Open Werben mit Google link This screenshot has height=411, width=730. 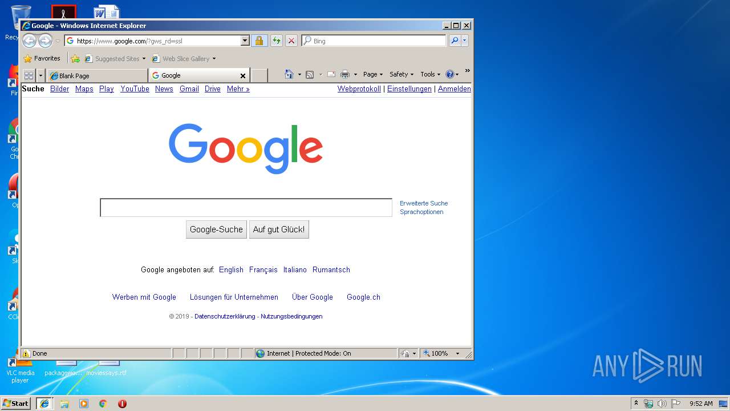(x=144, y=297)
